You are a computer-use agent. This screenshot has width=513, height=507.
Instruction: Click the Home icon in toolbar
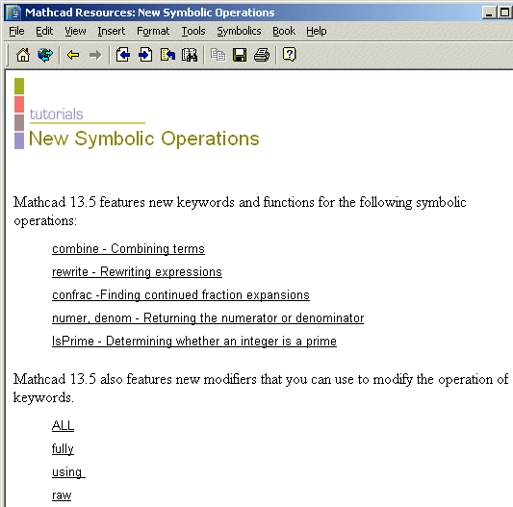(x=23, y=55)
